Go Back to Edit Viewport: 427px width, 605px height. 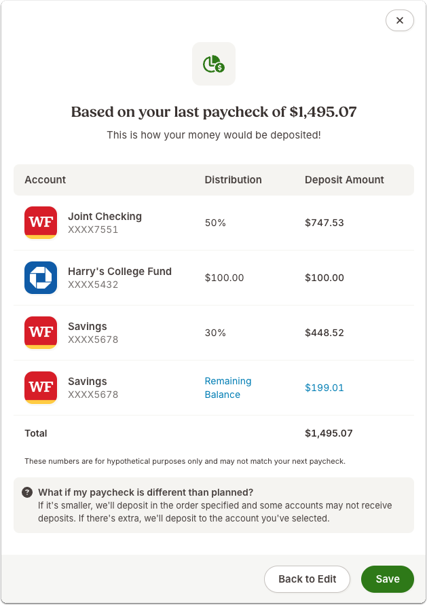click(307, 579)
